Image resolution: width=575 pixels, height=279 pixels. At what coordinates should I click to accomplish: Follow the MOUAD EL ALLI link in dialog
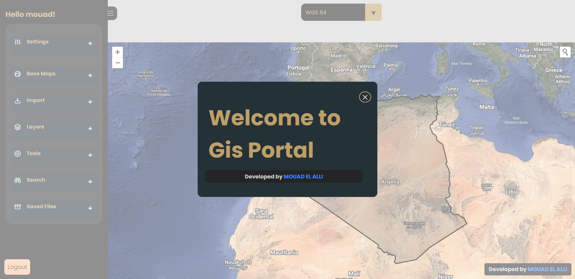[x=303, y=177]
